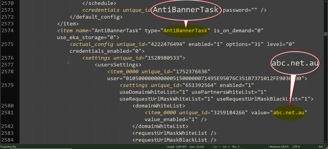Screen dimensions: 328x149
Task: Click the </default_config> closing tag
Action: coord(96,17)
